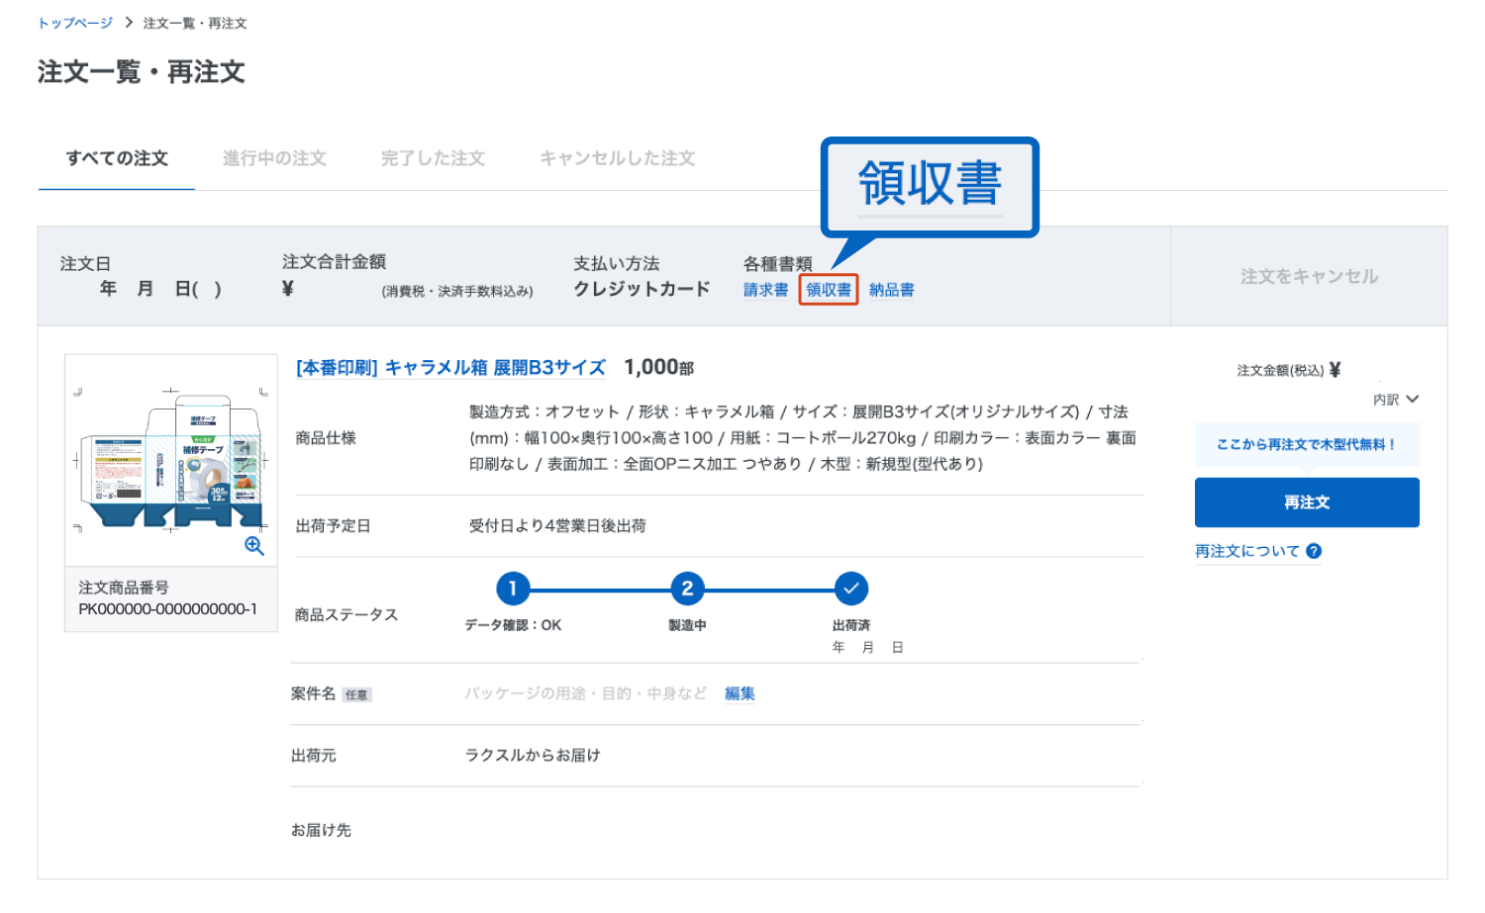Click 受付日より4営業日後出荷 text
The image size is (1485, 913).
click(x=557, y=525)
